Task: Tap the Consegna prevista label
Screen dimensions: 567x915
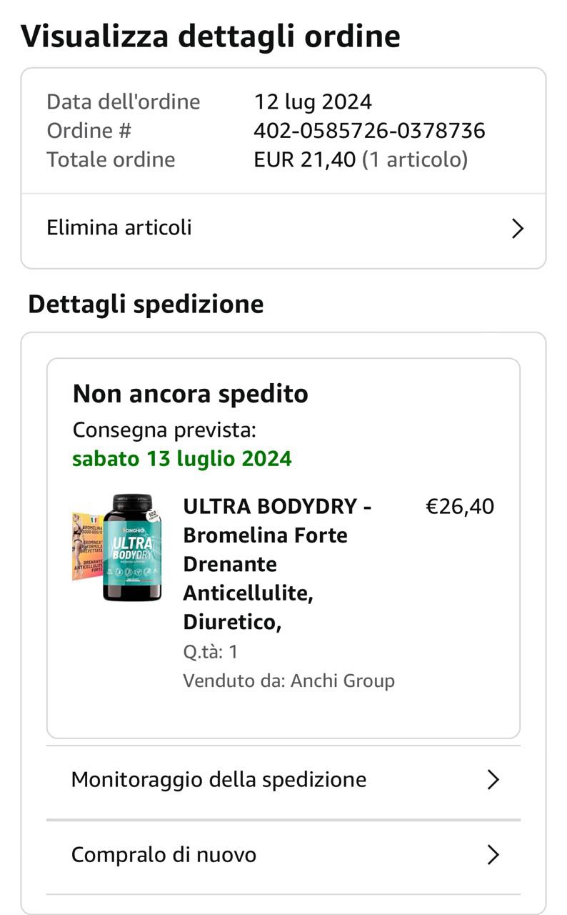Action: click(164, 430)
